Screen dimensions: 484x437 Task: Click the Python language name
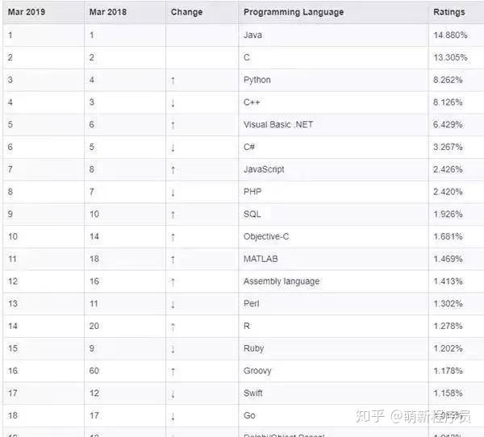pos(257,80)
